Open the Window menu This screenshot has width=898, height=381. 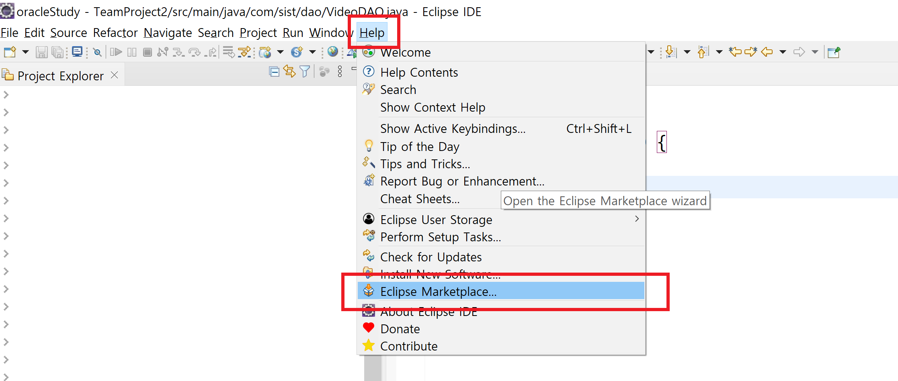pos(331,33)
